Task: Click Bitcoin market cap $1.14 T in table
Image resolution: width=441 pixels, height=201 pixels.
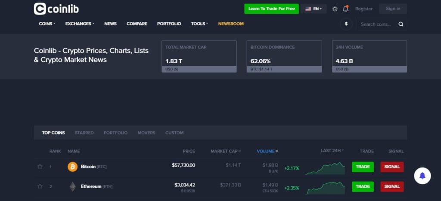Action: tap(233, 165)
